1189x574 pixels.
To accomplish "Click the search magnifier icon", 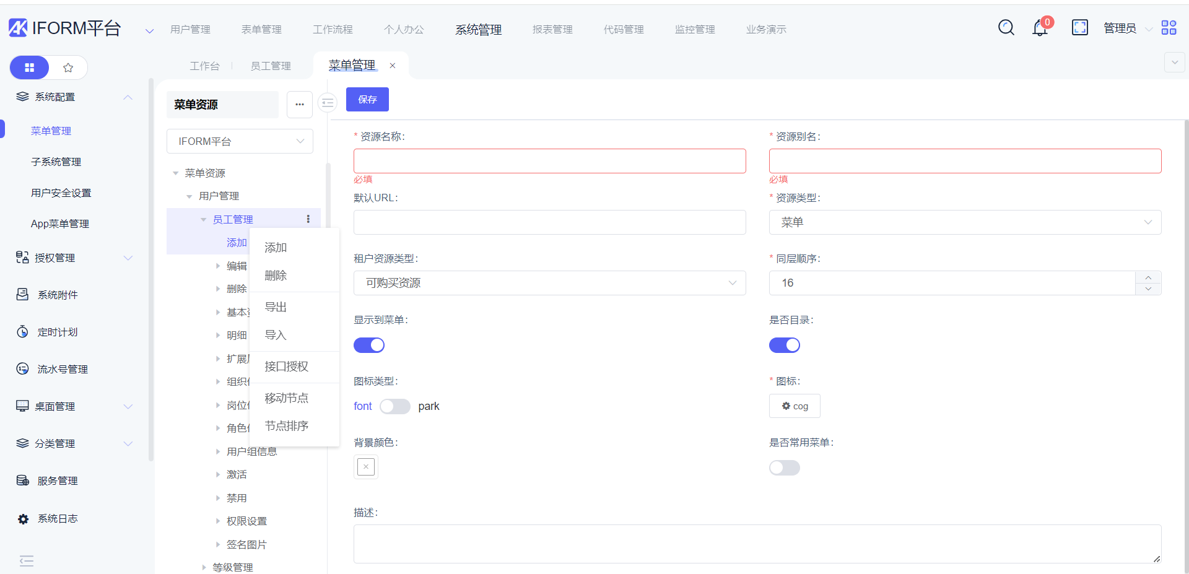I will pos(1006,28).
